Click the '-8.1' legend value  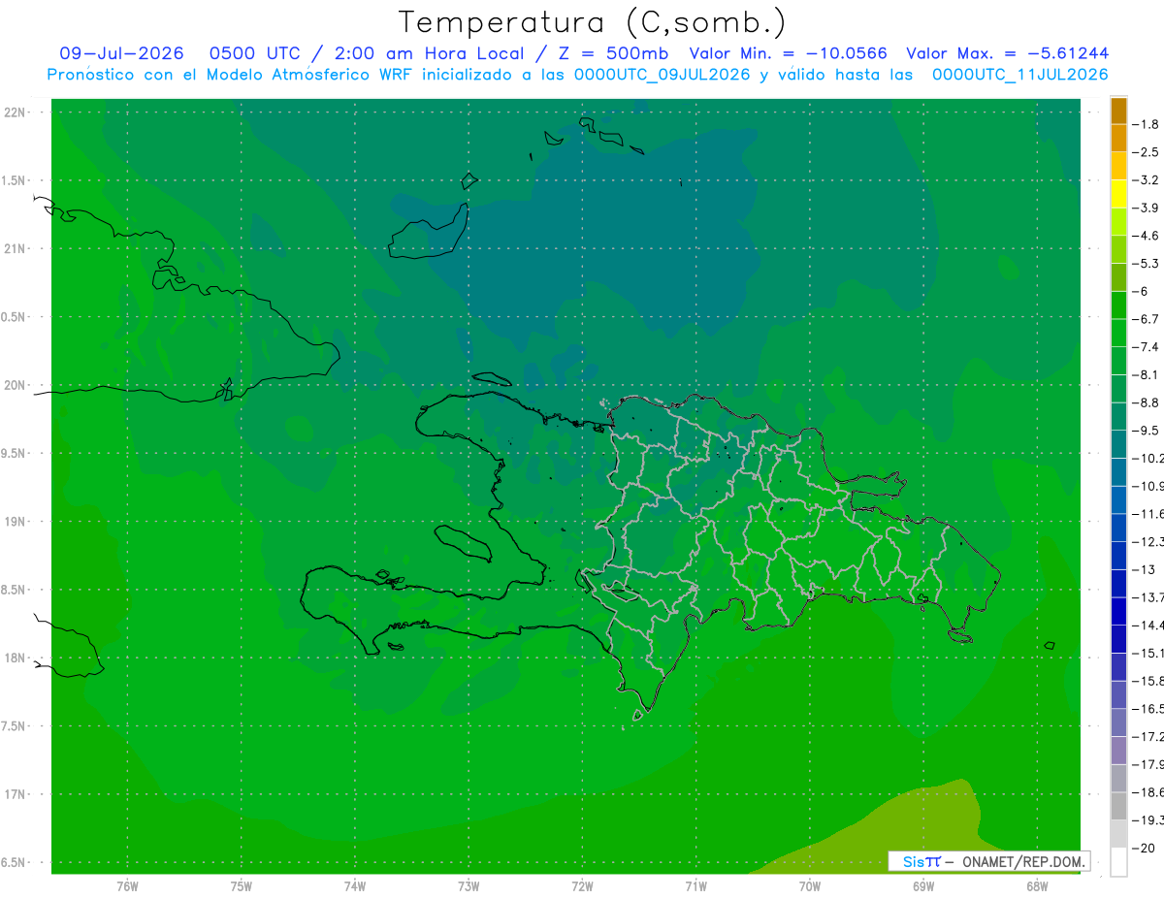click(x=1146, y=374)
